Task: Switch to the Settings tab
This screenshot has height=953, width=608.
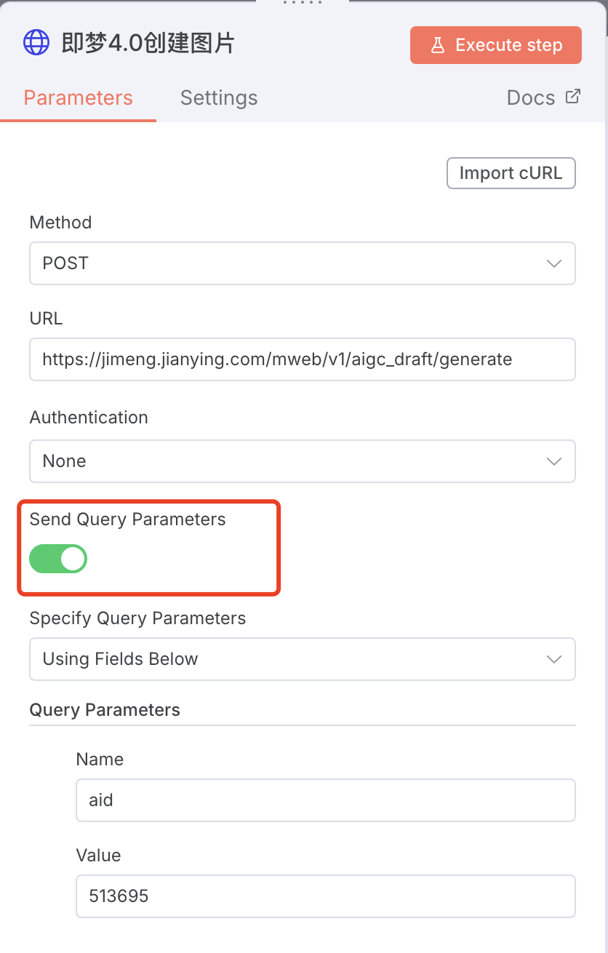Action: pos(219,97)
